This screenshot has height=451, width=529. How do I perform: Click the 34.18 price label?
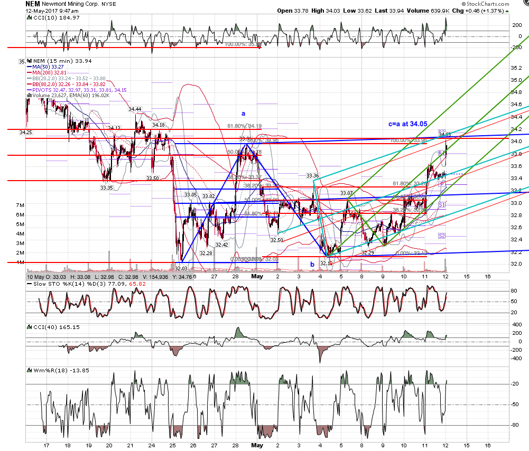coord(159,125)
